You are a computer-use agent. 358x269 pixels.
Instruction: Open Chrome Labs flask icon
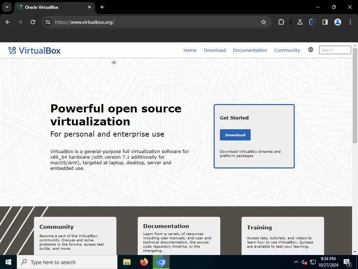300,22
